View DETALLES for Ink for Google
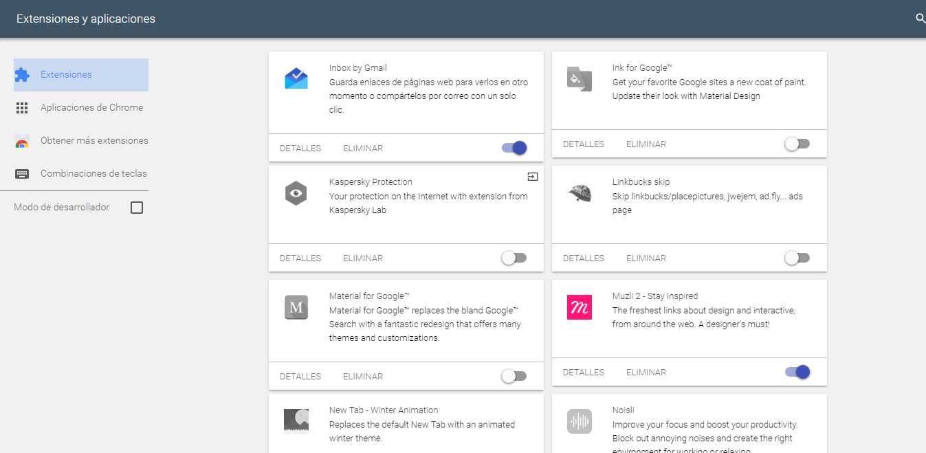Image resolution: width=926 pixels, height=453 pixels. (x=584, y=144)
